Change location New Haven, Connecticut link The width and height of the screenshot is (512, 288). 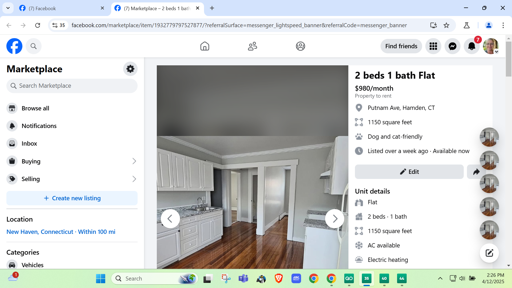(x=61, y=232)
